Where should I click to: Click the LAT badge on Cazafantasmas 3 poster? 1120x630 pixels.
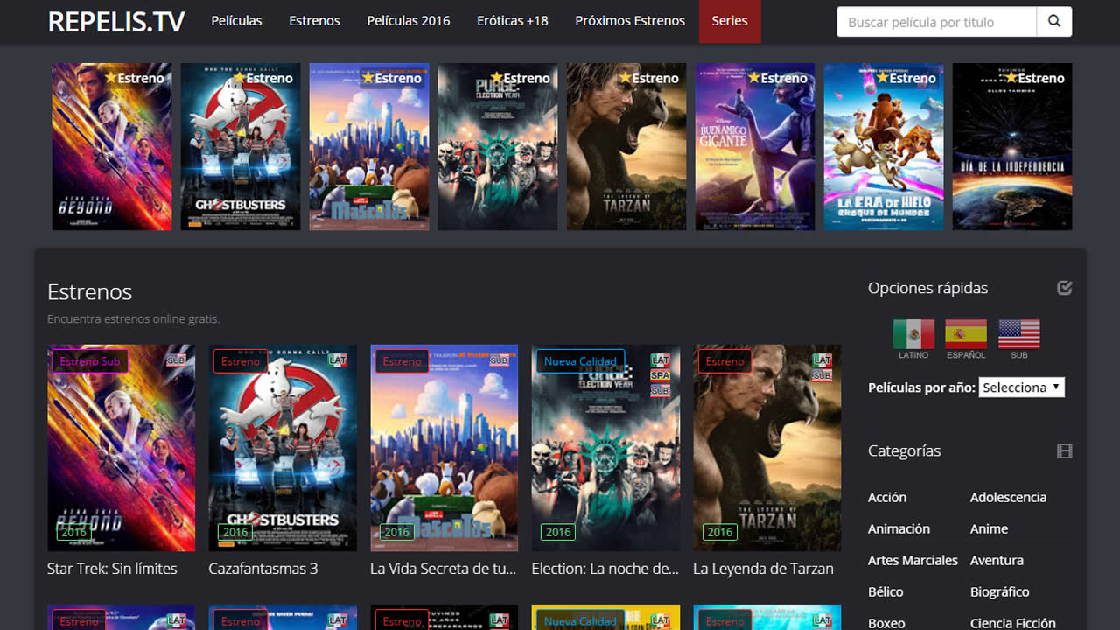pyautogui.click(x=338, y=360)
